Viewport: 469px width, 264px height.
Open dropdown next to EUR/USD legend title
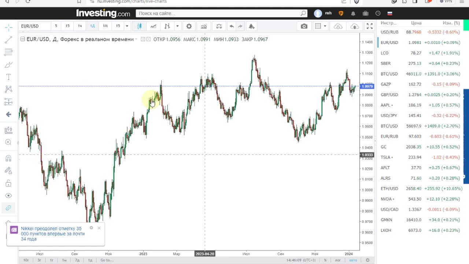(x=136, y=39)
